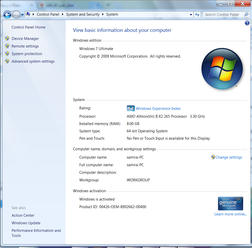Select System and Security breadcrumb
Image resolution: width=252 pixels, height=248 pixels.
click(x=83, y=14)
